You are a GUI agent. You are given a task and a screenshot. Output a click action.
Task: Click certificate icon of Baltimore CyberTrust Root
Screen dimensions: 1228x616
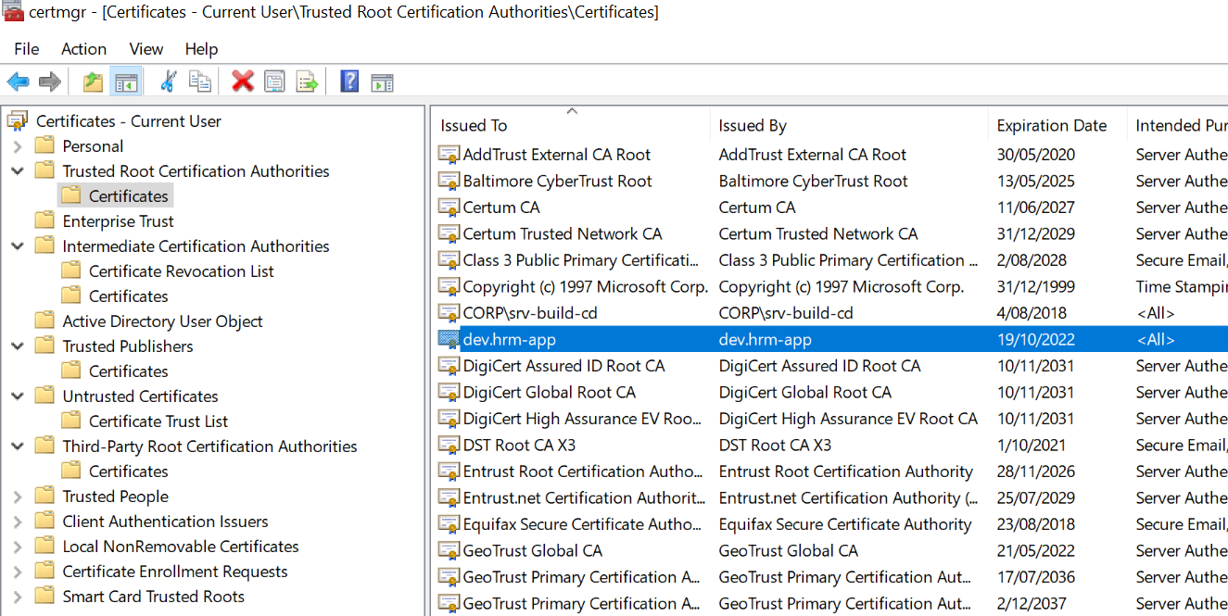[449, 182]
